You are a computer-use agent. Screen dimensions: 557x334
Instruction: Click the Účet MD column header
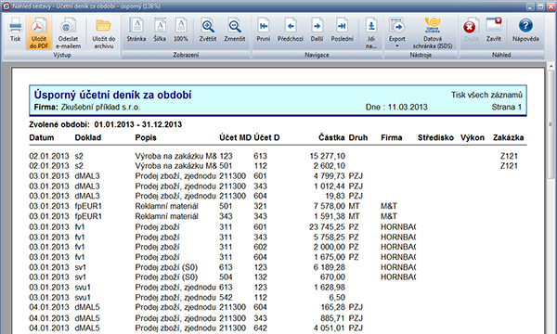(x=235, y=137)
